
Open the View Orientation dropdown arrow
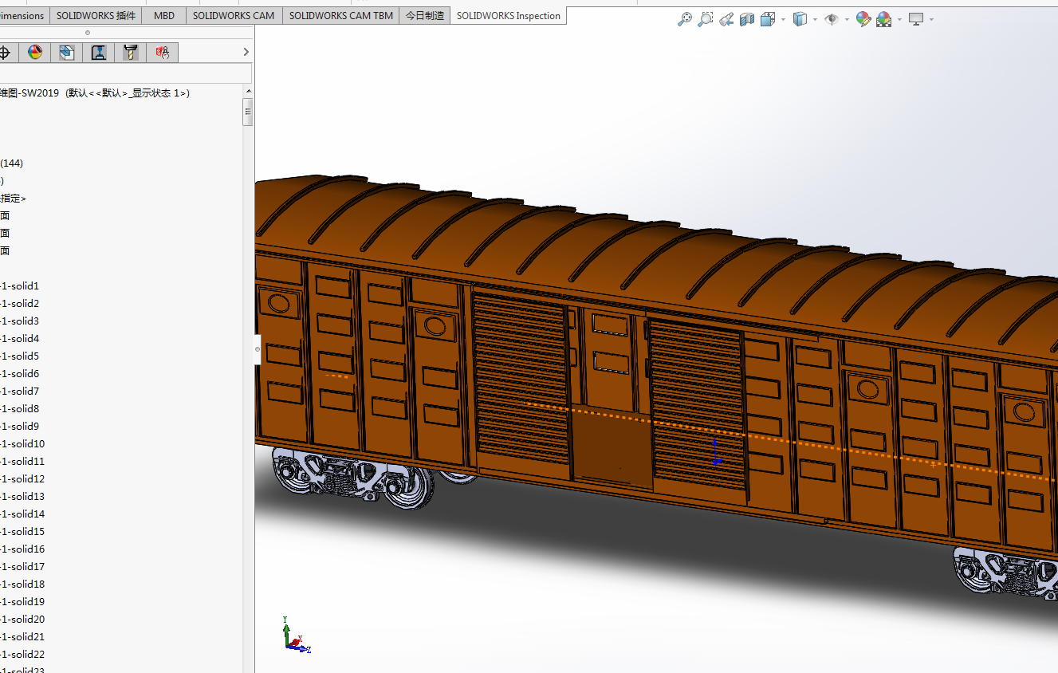tap(784, 19)
